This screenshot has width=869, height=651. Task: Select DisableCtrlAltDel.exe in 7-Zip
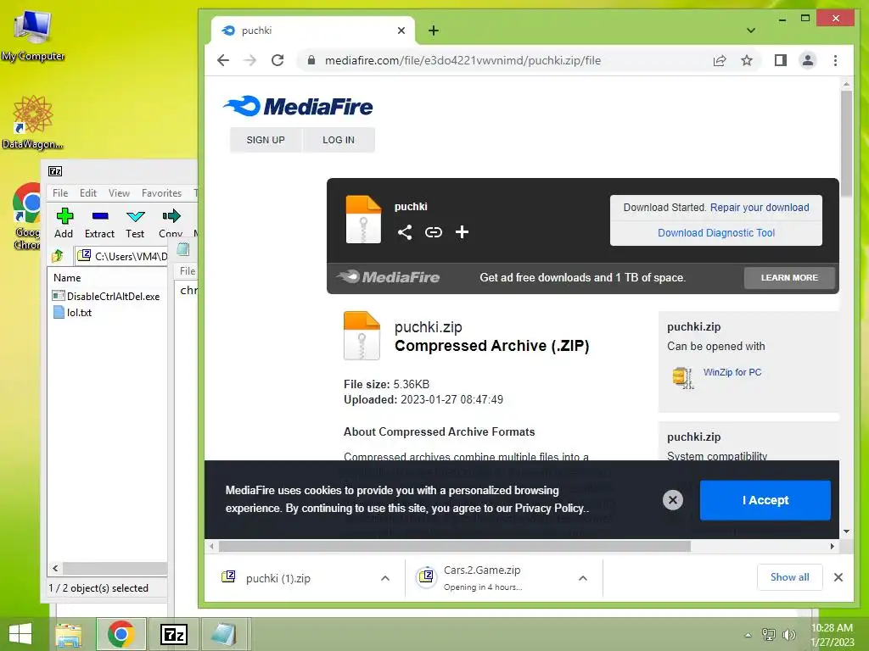(x=107, y=296)
